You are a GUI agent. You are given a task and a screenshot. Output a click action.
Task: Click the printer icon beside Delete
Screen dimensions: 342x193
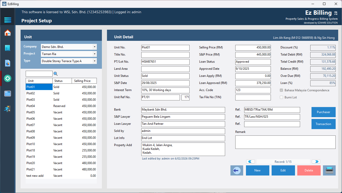329,170
